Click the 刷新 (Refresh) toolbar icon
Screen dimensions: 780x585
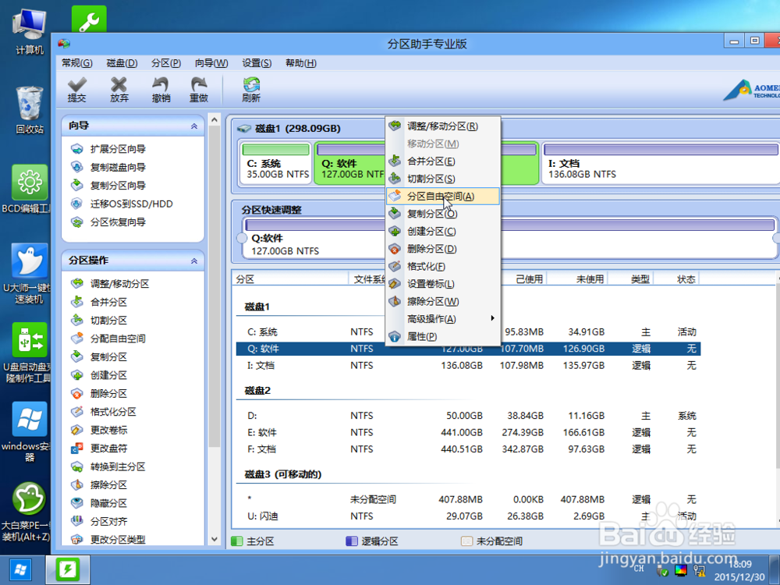pos(250,88)
